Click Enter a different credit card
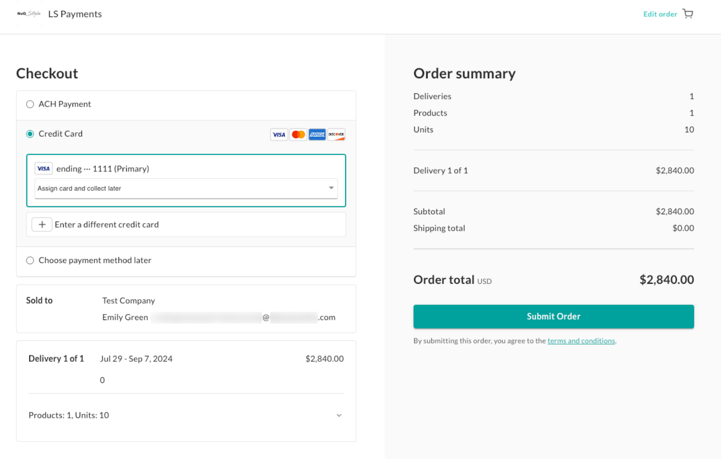Screen dimensions: 721x459 point(107,225)
